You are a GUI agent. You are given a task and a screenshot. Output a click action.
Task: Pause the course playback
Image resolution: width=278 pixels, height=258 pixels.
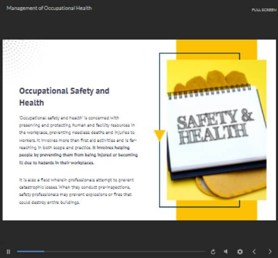click(x=8, y=252)
